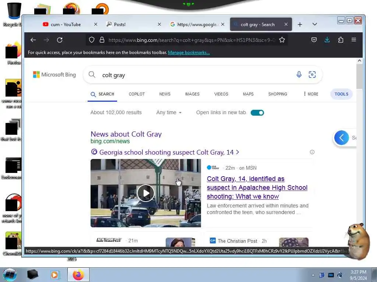
Task: Open The Christian Post story thumbnail
Action: click(x=293, y=242)
